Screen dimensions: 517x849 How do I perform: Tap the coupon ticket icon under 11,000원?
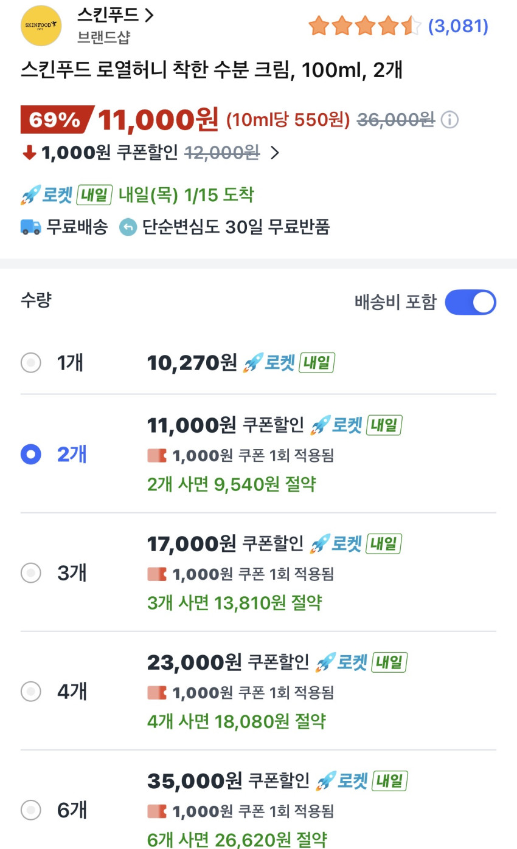157,455
